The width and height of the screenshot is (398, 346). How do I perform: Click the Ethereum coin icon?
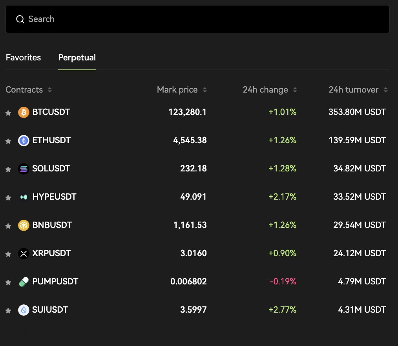pos(24,141)
